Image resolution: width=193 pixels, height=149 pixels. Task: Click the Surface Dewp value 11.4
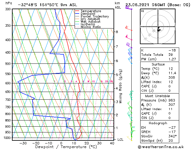172,73
